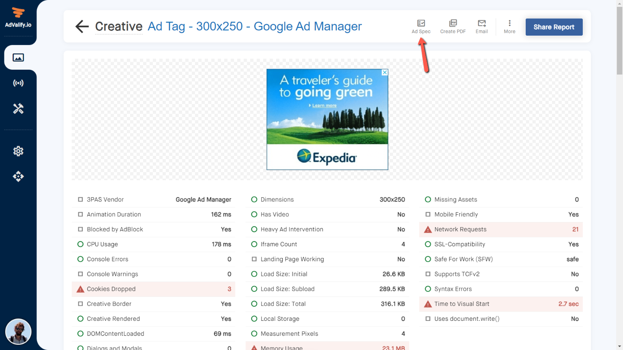Screen dimensions: 623x350
Task: Click the Dimensions green status circle
Action: point(254,199)
